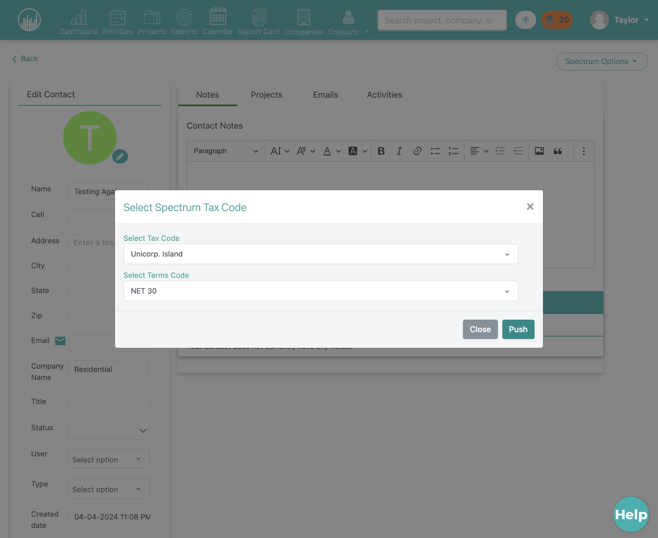Edit the contact avatar with pencil icon

click(120, 156)
